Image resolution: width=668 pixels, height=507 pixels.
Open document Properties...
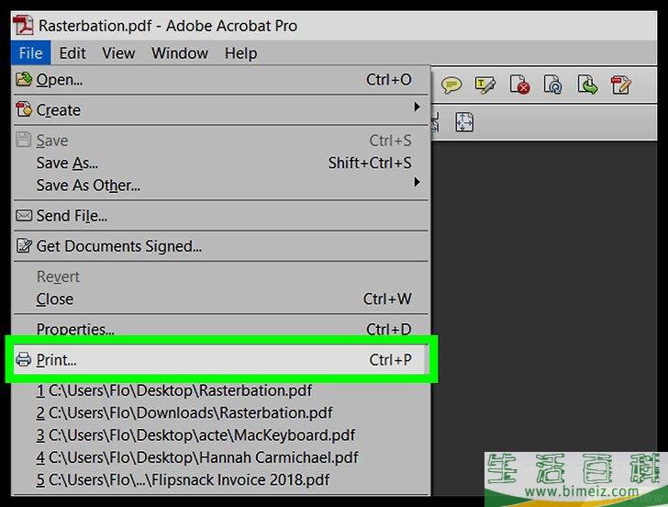220,328
